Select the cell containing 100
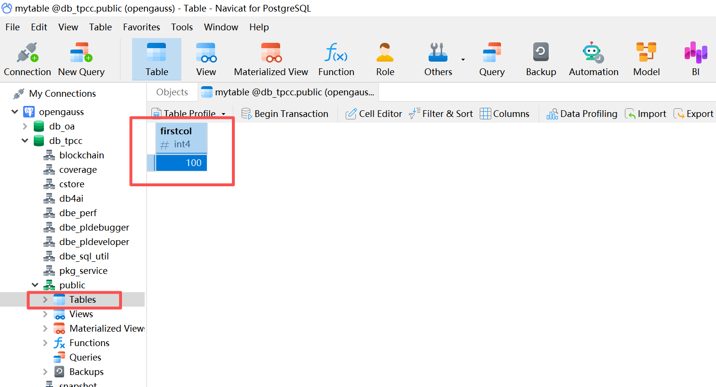The height and width of the screenshot is (387, 716). pyautogui.click(x=181, y=163)
